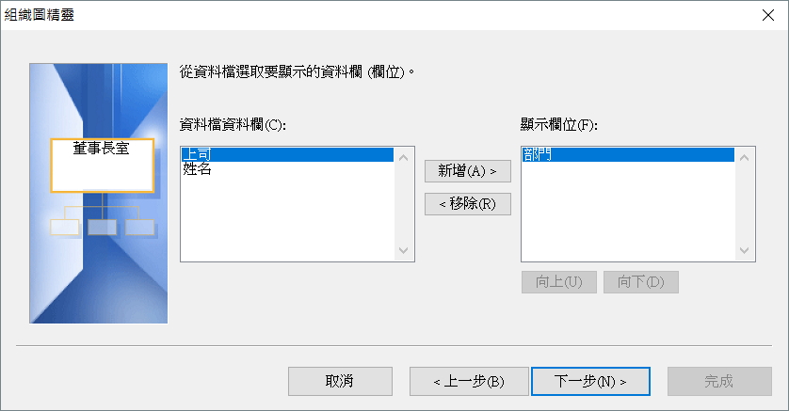
Task: Click the 董事長室 box in preview image
Action: [102, 166]
